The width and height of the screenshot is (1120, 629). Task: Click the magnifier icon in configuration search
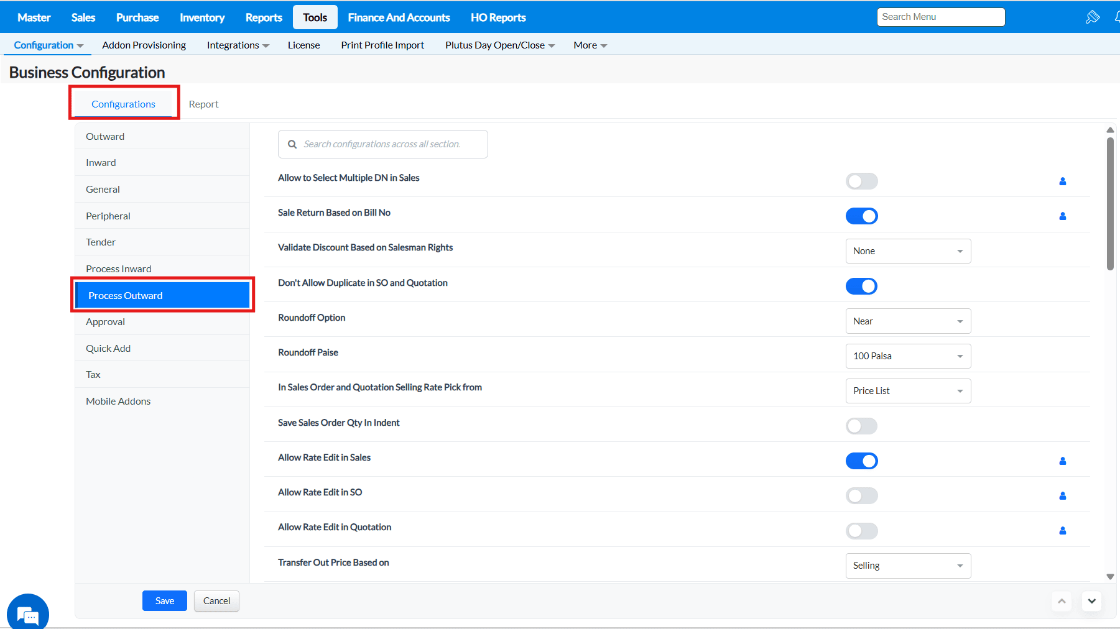click(x=292, y=144)
